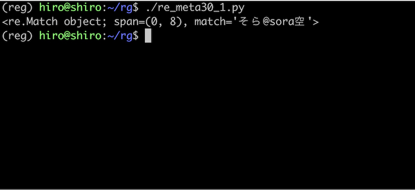
Task: Click the $ sign before ./re_meta30_1.py
Action: (x=135, y=8)
